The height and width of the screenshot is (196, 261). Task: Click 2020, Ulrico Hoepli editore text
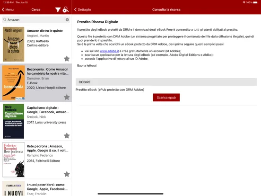coord(46,88)
